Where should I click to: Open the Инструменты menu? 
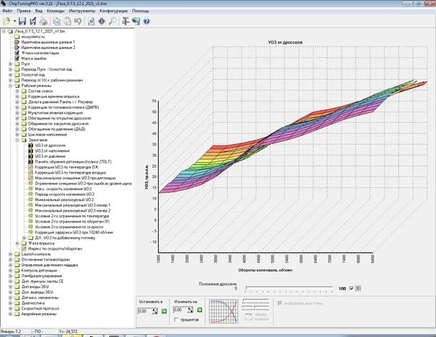click(x=82, y=11)
